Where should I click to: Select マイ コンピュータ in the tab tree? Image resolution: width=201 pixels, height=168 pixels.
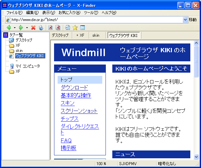28,66
